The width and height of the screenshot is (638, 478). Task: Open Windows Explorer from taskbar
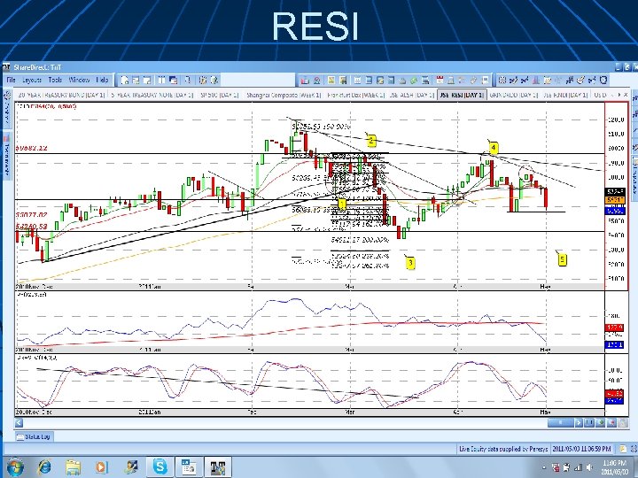pyautogui.click(x=74, y=467)
